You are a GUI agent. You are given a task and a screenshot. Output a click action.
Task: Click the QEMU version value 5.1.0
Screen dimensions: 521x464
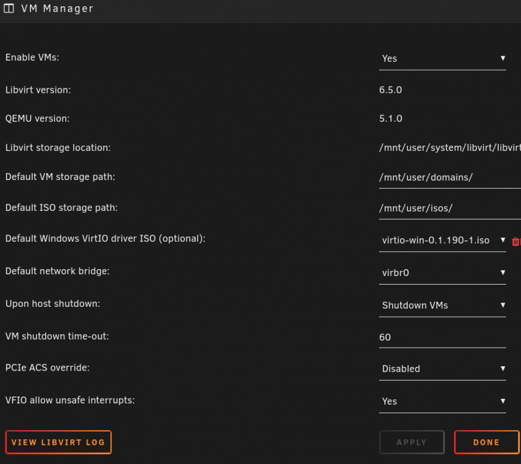[390, 119]
